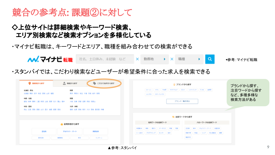Choose the インターン button
This screenshot has width=275, height=155.
pyautogui.click(x=99, y=138)
